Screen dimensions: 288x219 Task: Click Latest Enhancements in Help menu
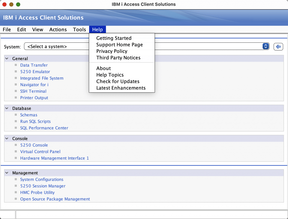coord(121,88)
